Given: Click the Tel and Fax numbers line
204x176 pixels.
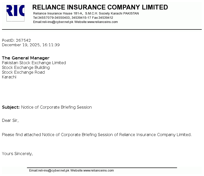Looking at the screenshot, I should [x=73, y=18].
